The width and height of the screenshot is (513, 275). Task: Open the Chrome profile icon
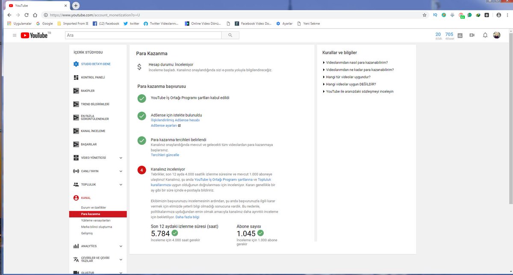[498, 15]
